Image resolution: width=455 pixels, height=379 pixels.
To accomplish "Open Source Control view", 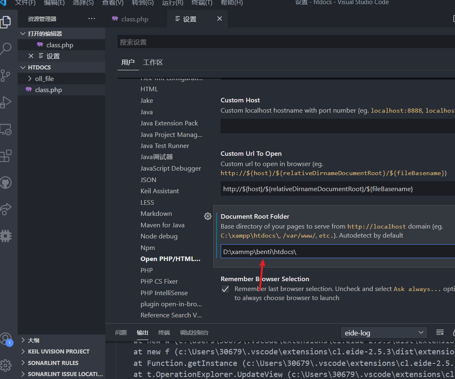I will [x=5, y=76].
